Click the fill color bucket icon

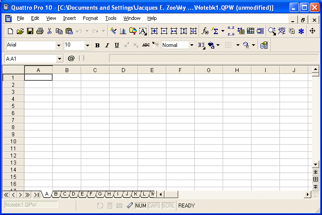(246, 45)
